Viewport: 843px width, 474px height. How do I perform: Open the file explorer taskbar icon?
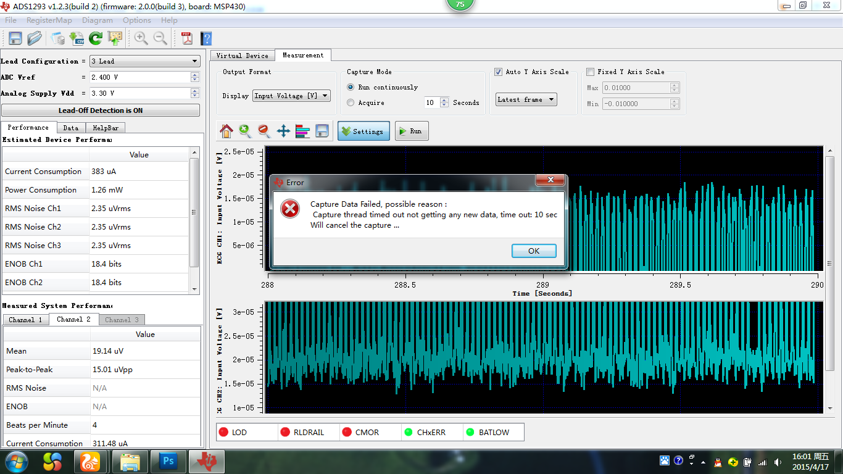[130, 461]
